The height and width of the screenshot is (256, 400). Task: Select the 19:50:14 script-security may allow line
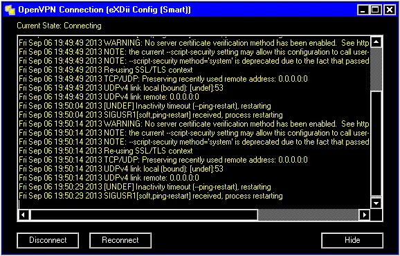194,133
